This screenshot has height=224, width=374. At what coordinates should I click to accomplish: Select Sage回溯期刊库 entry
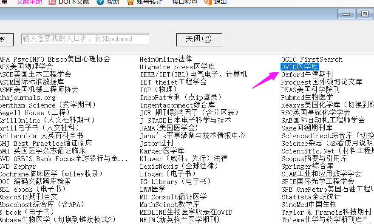307,128
